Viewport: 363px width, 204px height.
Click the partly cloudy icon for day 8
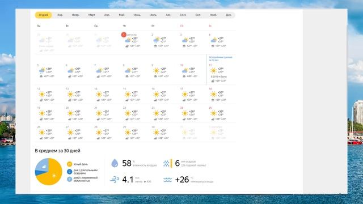click(128, 70)
